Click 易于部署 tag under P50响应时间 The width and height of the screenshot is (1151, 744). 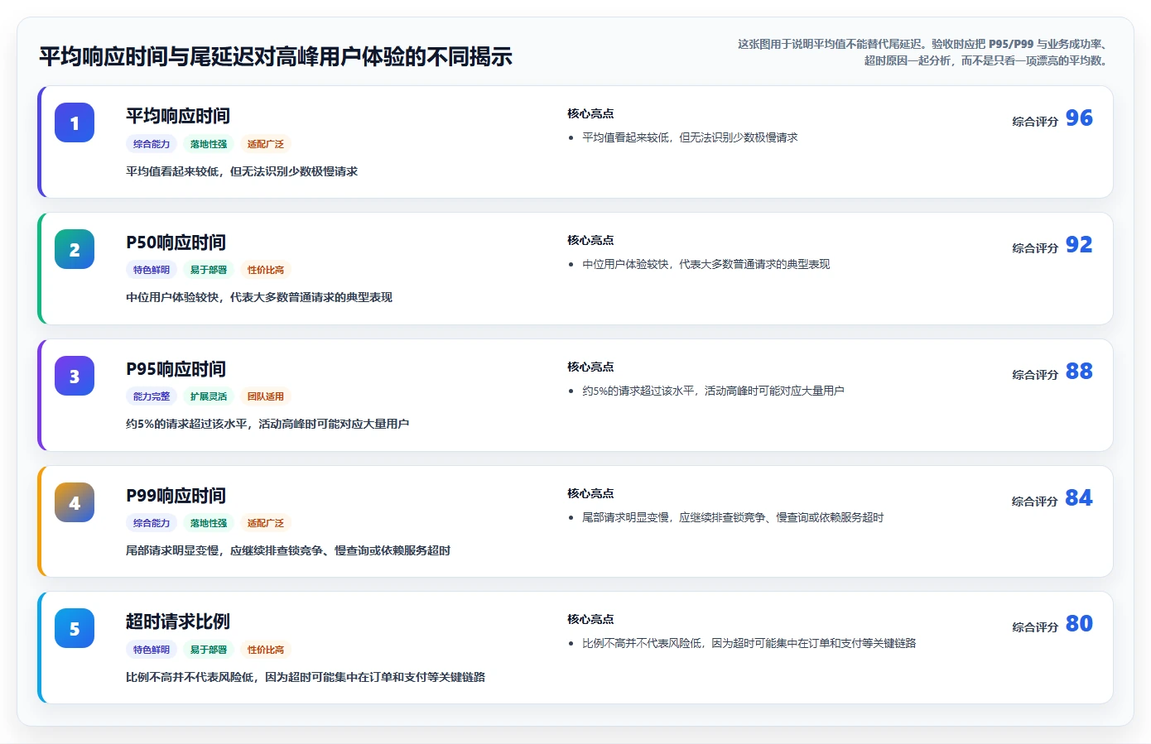(209, 270)
